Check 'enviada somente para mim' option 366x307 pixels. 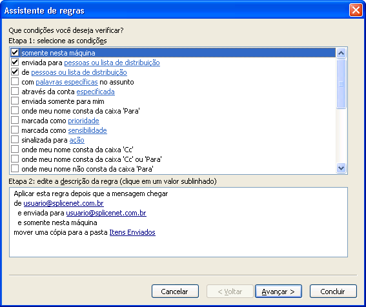coord(15,101)
